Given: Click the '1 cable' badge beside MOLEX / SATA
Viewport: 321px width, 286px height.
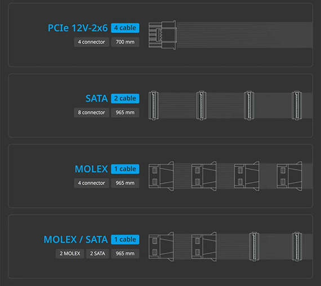Looking at the screenshot, I should (x=125, y=239).
